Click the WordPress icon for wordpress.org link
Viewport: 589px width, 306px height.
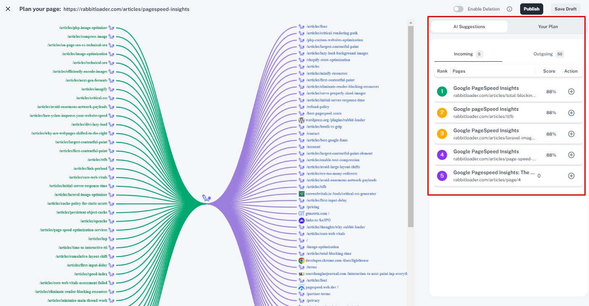click(301, 120)
